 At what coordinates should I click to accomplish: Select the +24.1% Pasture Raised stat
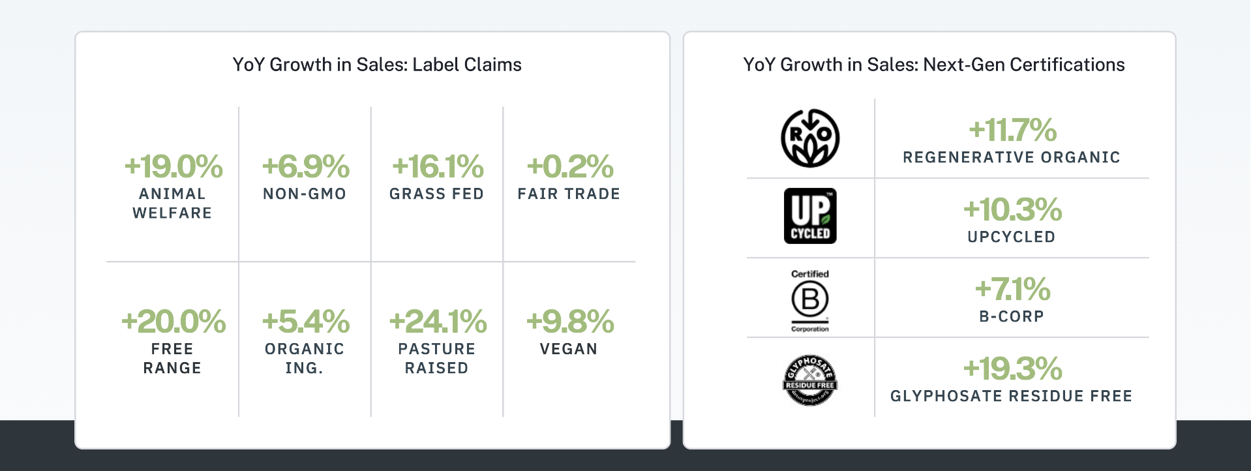pyautogui.click(x=437, y=341)
